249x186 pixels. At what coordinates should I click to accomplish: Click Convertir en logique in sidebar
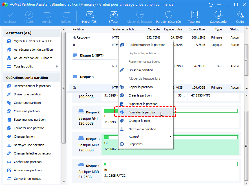[27, 179]
